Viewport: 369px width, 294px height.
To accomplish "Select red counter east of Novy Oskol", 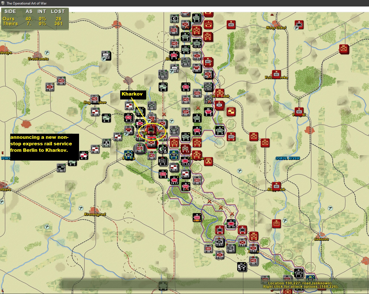I will coord(299,25).
